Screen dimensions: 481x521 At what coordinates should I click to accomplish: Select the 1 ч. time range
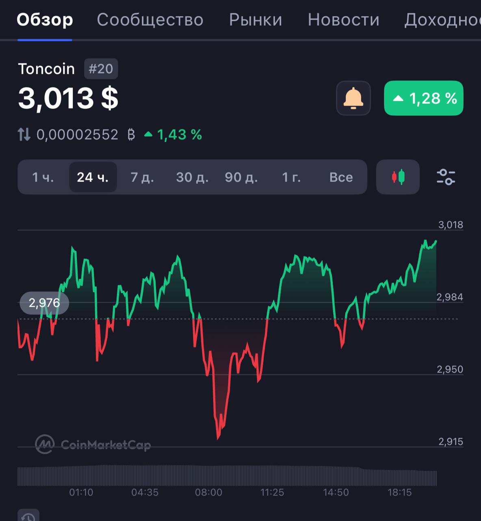pyautogui.click(x=43, y=177)
